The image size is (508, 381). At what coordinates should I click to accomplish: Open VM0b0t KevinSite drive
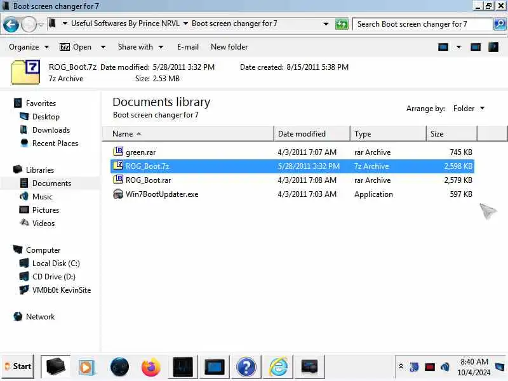pos(61,290)
